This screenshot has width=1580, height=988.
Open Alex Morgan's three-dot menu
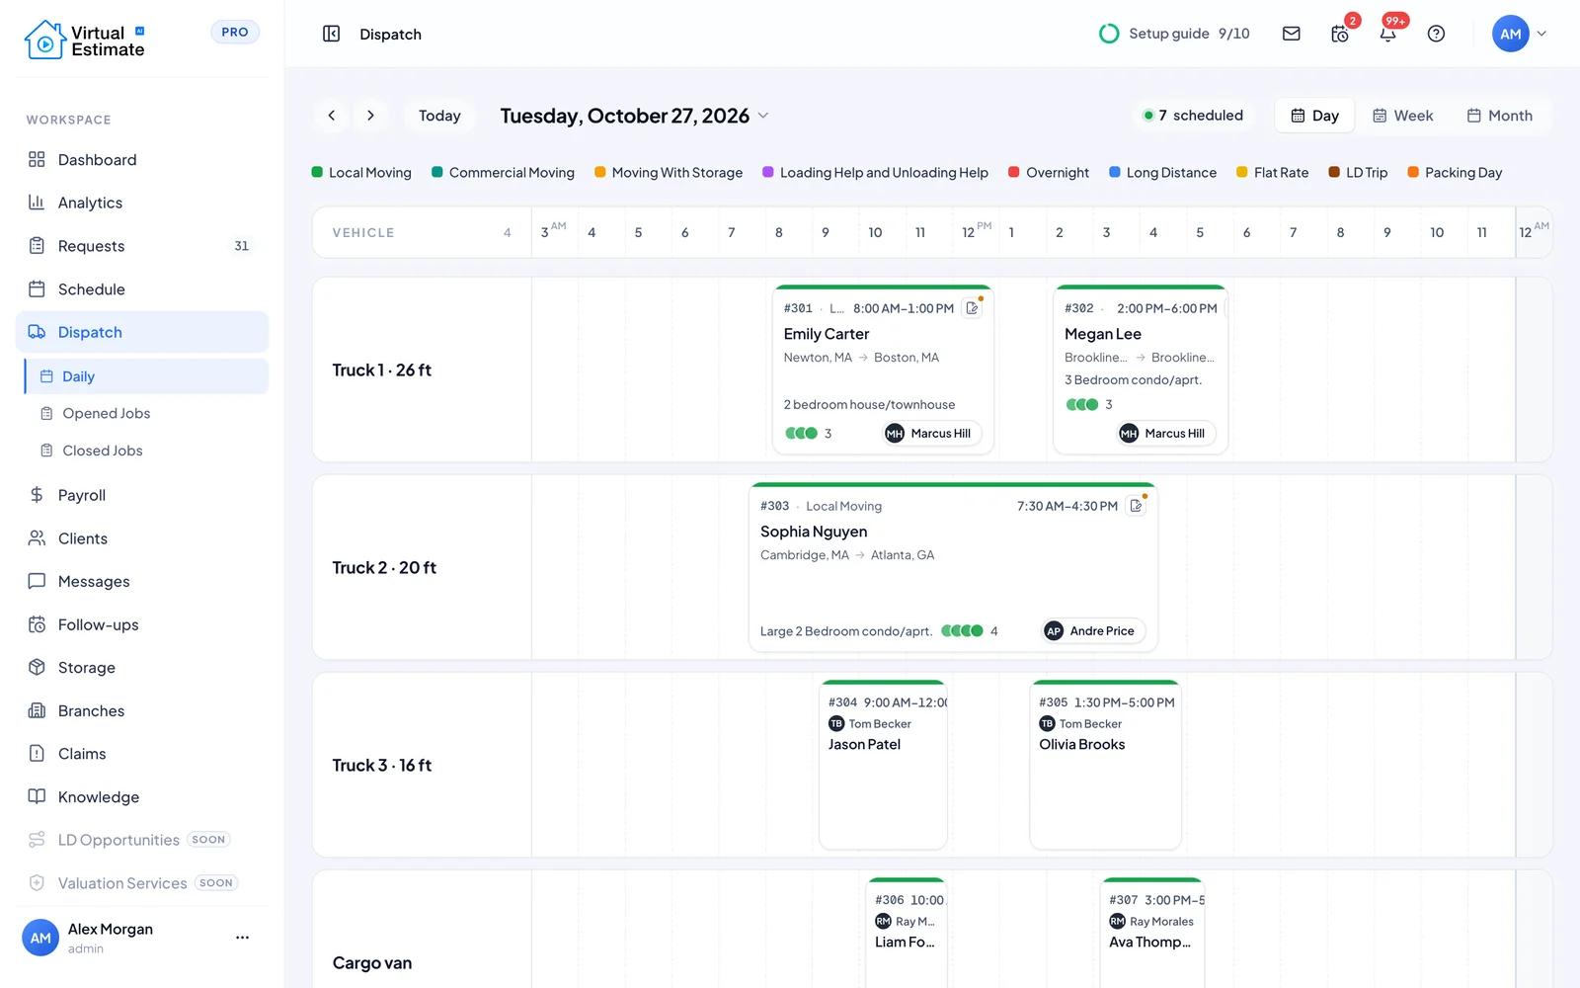(242, 938)
